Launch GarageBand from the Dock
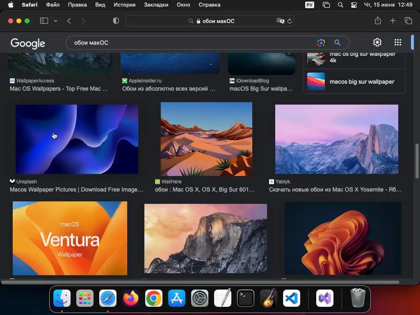Screen dimensions: 420x315 click(269, 298)
